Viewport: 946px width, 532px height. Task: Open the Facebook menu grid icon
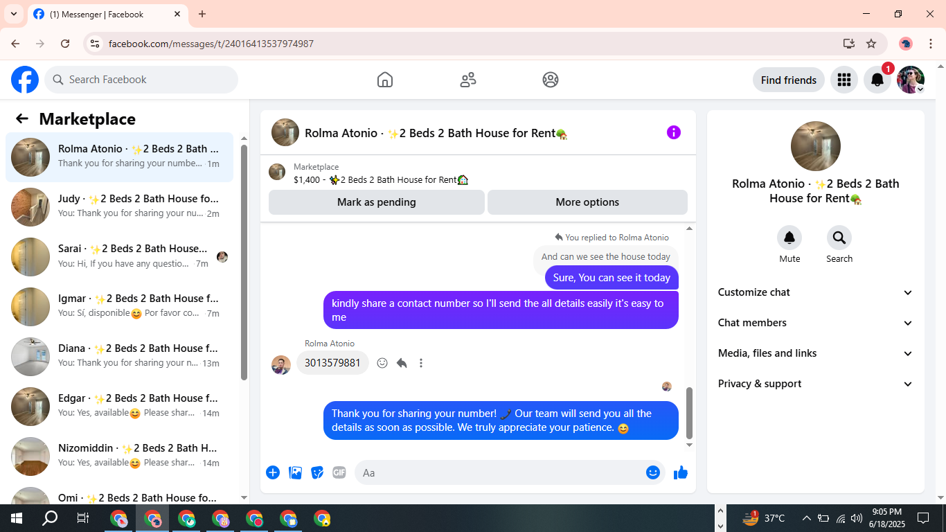coord(844,80)
